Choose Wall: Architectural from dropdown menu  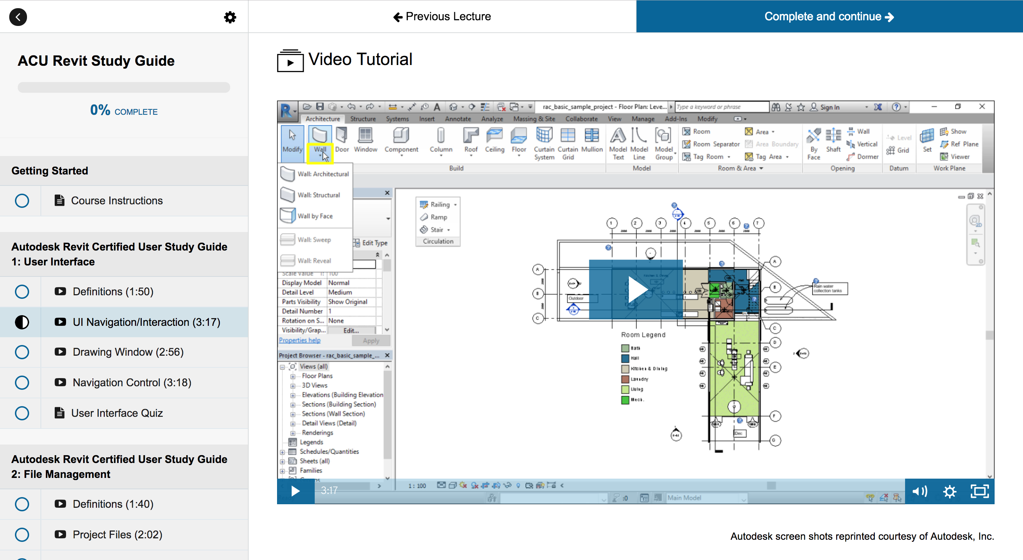tap(315, 174)
